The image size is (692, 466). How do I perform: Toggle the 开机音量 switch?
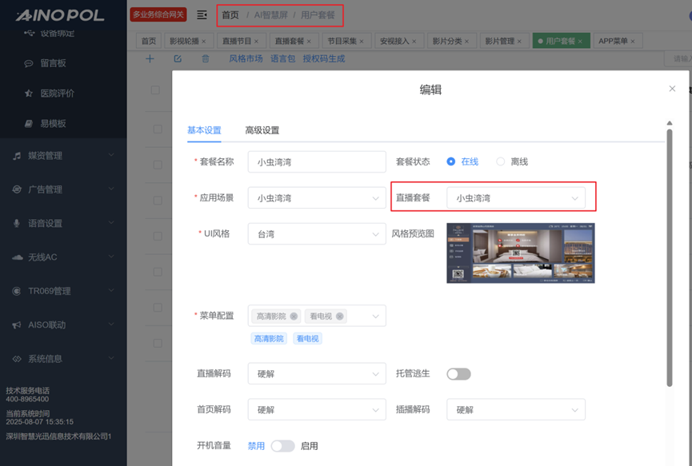point(282,446)
